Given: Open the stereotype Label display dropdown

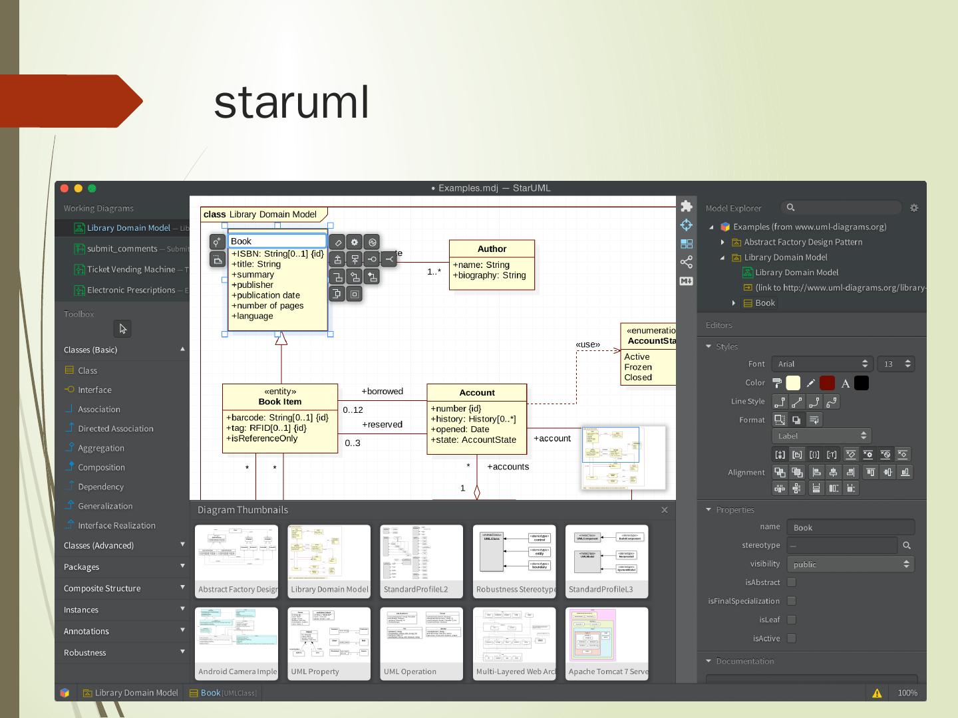Looking at the screenshot, I should pyautogui.click(x=822, y=436).
